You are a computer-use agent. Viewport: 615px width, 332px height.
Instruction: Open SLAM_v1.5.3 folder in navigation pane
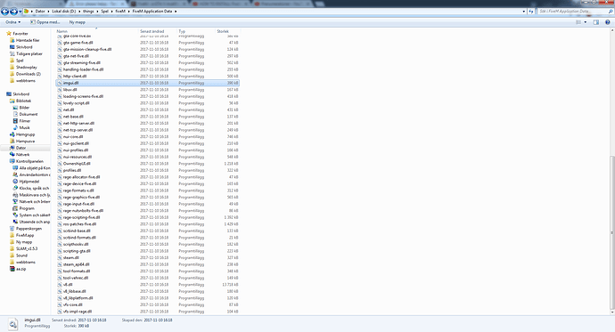tap(27, 248)
